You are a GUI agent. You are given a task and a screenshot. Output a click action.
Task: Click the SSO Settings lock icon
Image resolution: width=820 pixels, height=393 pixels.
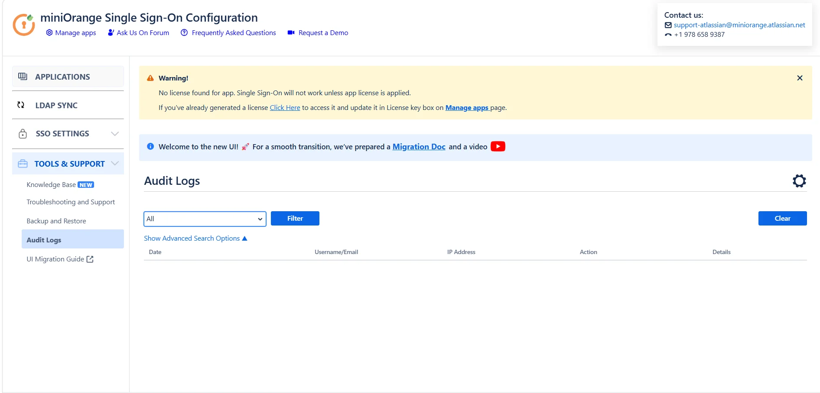point(23,134)
